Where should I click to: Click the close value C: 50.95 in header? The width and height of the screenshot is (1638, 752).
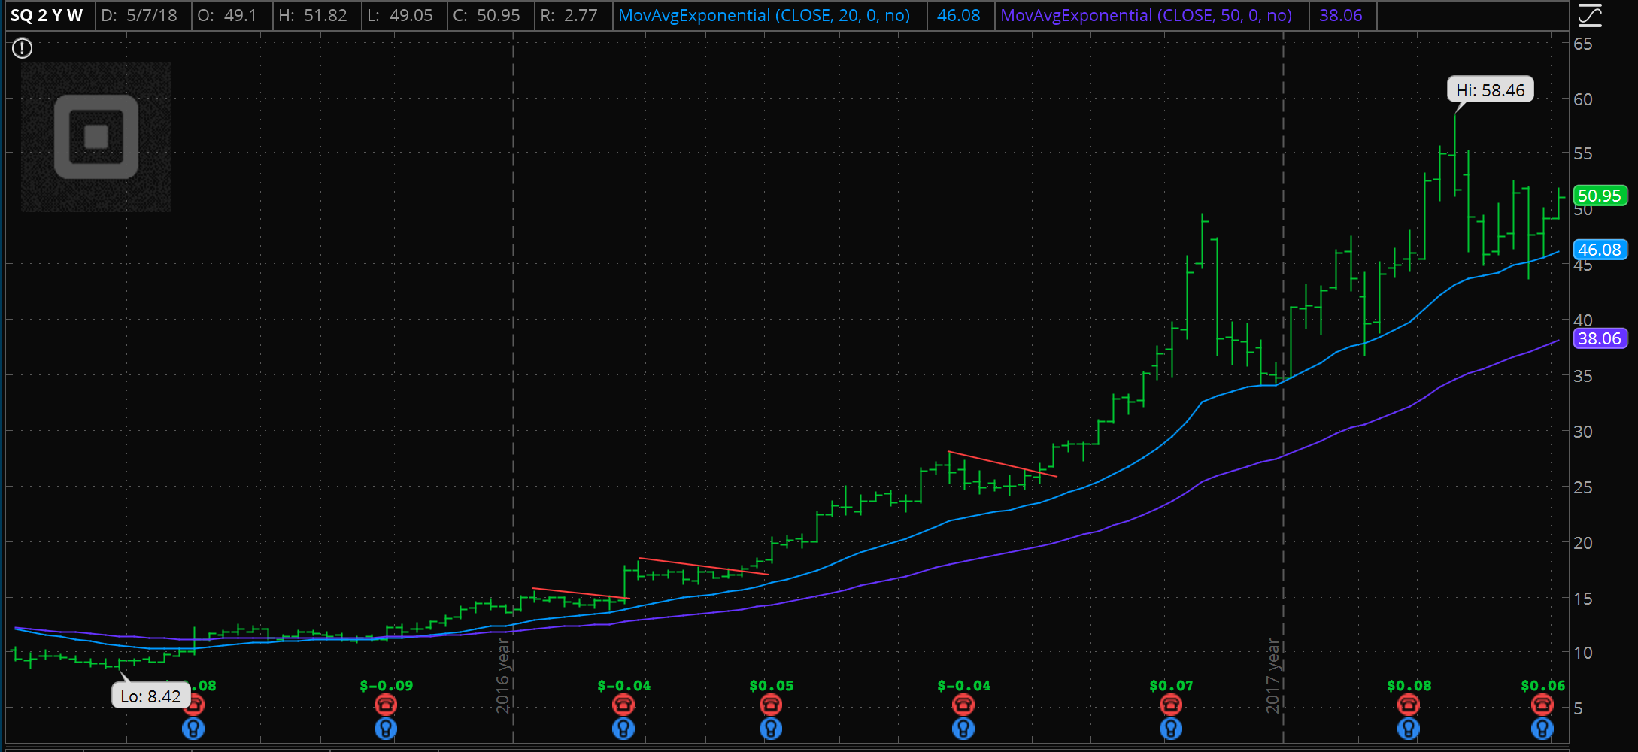pos(487,15)
